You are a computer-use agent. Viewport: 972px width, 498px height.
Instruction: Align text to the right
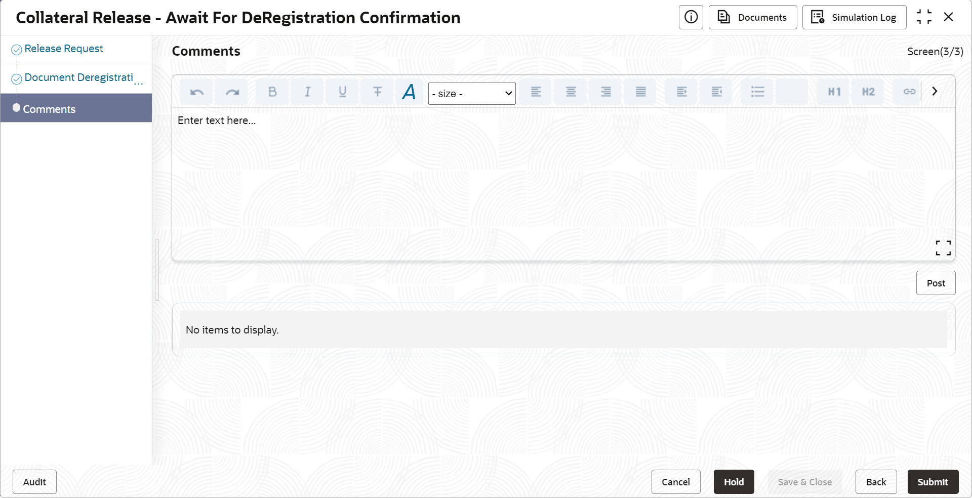605,92
